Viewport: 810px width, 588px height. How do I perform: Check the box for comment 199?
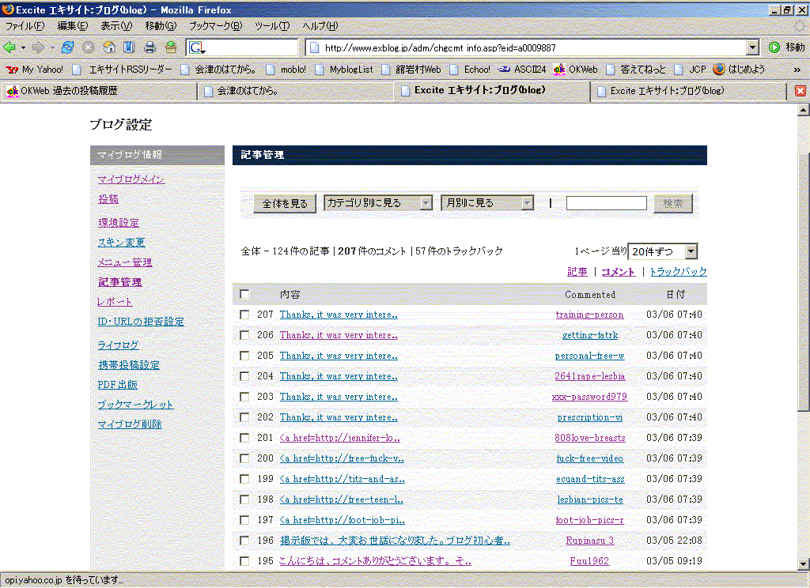point(245,479)
